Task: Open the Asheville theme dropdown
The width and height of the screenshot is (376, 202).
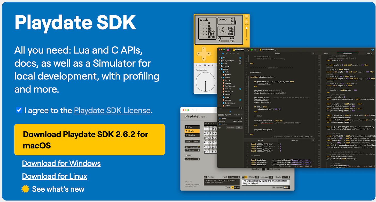Action: coord(192,159)
